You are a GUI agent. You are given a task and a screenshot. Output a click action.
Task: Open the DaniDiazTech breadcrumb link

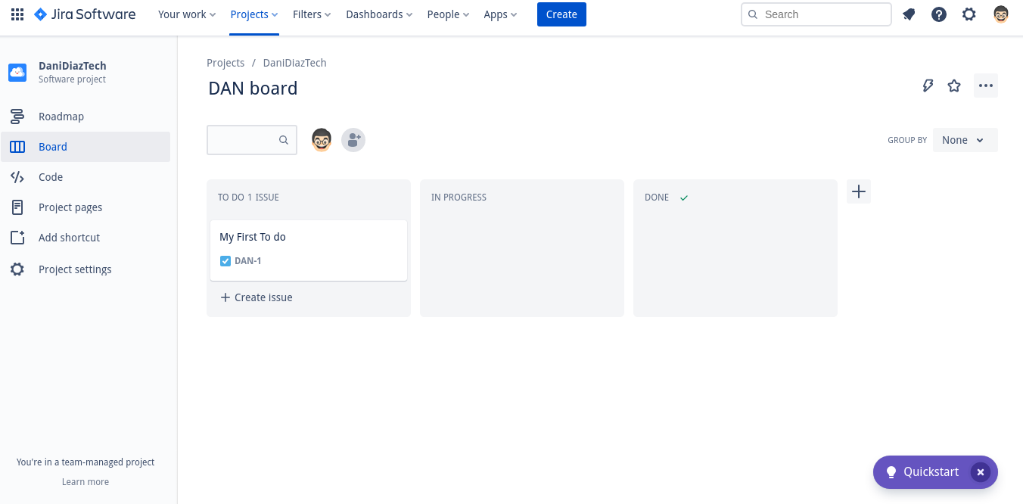294,62
